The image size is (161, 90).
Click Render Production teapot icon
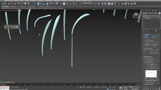point(132,4)
